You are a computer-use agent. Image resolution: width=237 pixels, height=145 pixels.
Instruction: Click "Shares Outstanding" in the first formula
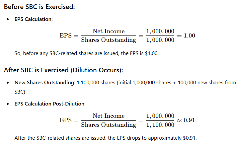[109, 40]
